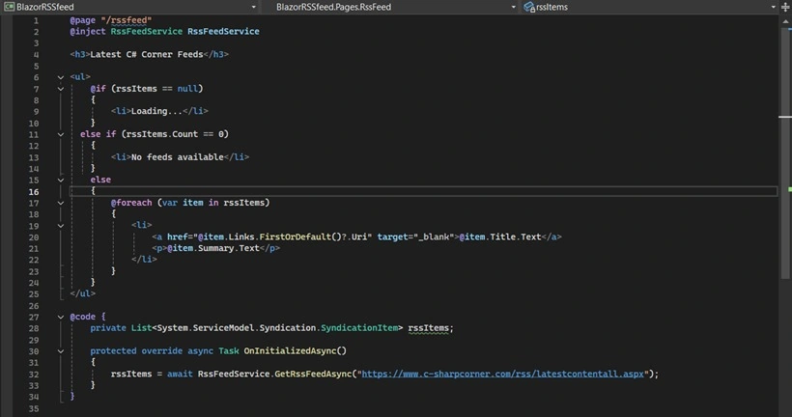
Task: Open the c-sharpcorner RSS URL link
Action: (503, 374)
